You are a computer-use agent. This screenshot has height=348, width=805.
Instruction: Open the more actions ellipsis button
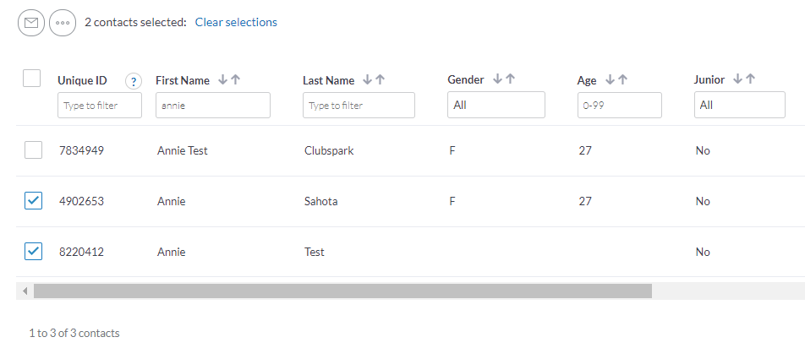click(63, 23)
